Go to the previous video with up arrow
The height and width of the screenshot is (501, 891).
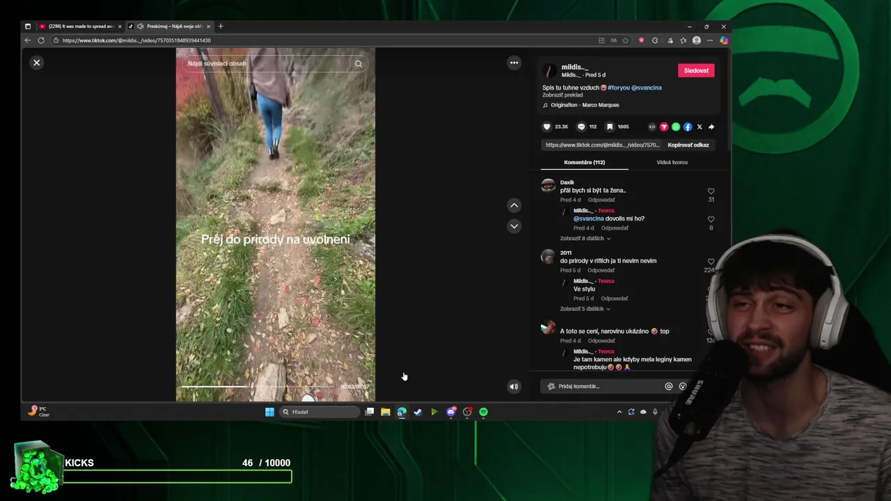pyautogui.click(x=514, y=205)
